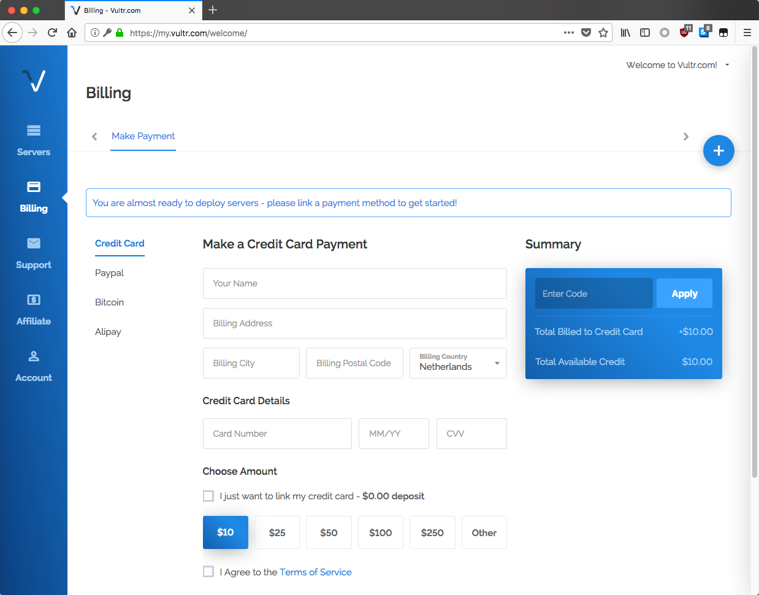This screenshot has width=759, height=595.
Task: Open a new browser tab
Action: point(213,10)
